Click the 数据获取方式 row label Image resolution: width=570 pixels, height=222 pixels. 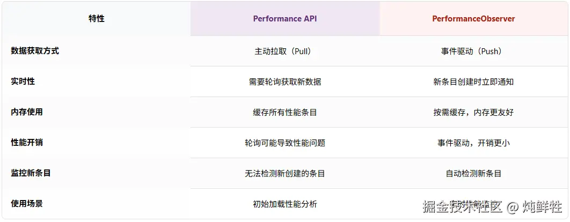coord(35,51)
